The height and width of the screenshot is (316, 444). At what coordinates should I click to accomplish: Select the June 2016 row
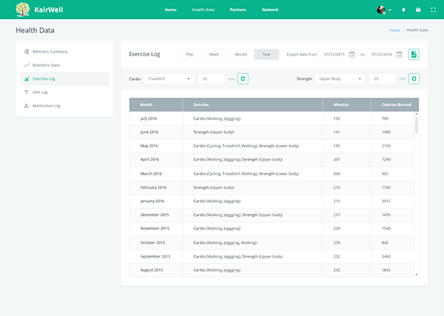pos(272,132)
